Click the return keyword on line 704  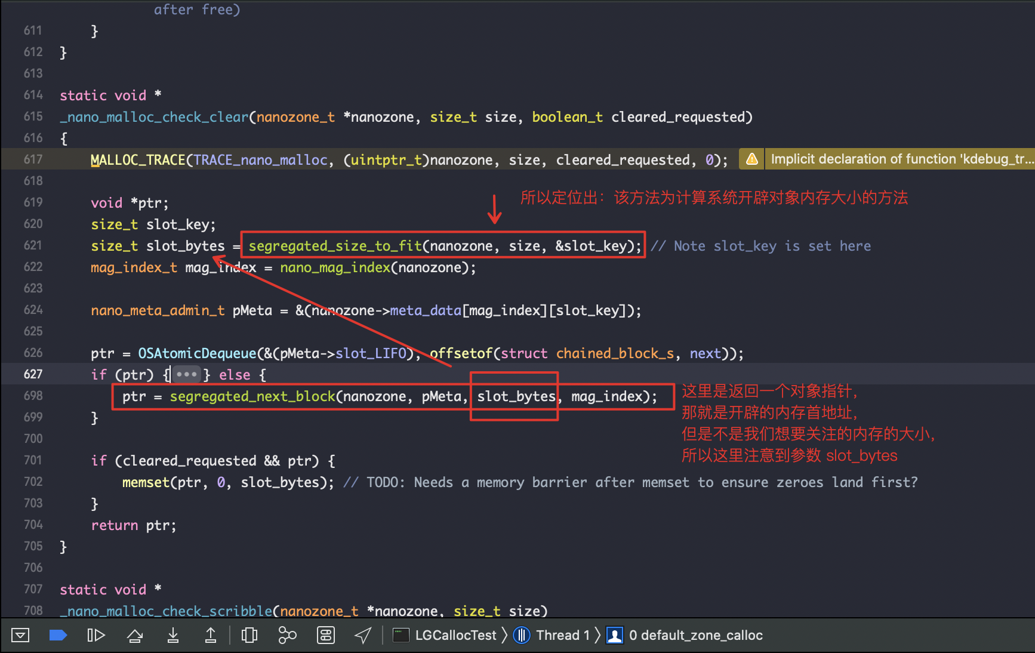[115, 525]
